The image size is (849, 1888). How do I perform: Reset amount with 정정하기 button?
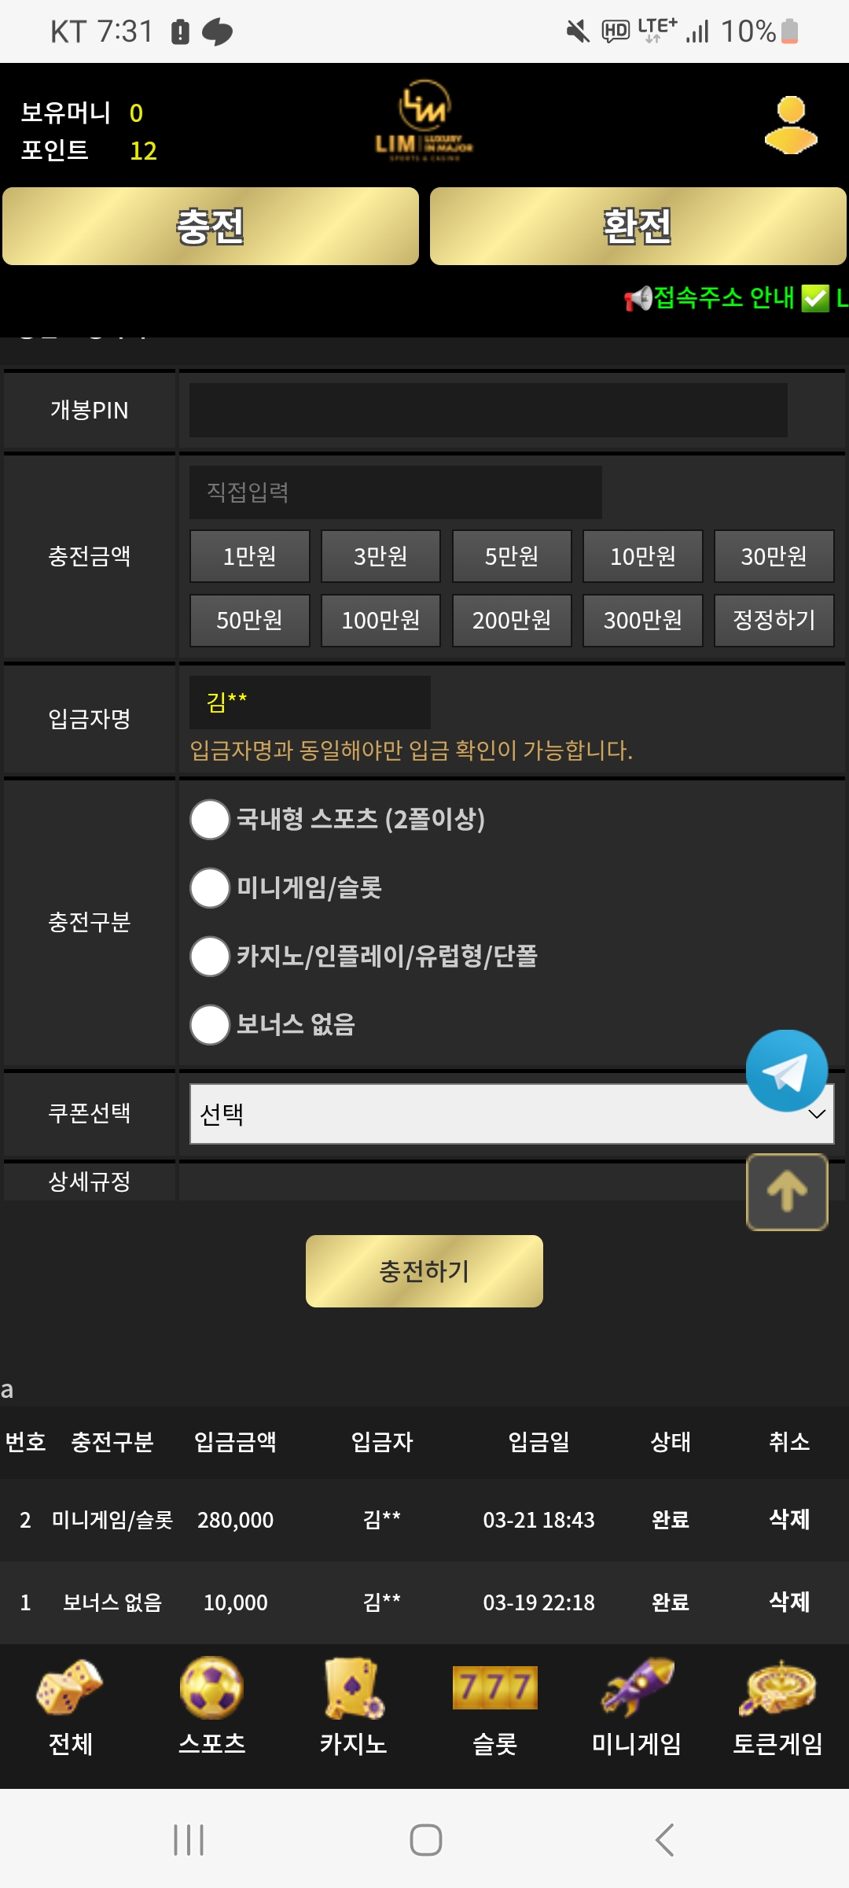774,620
